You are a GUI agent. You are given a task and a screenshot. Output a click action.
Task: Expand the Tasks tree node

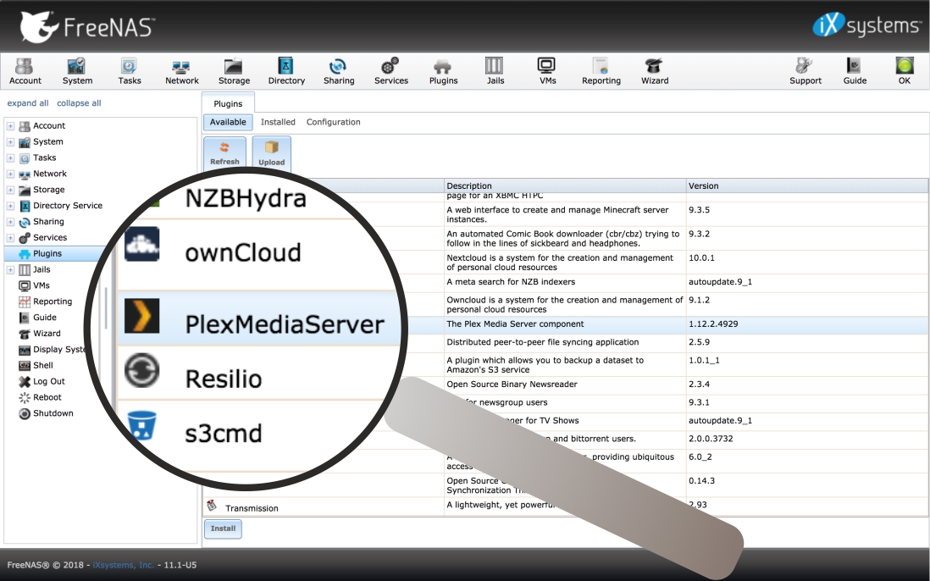tap(10, 158)
